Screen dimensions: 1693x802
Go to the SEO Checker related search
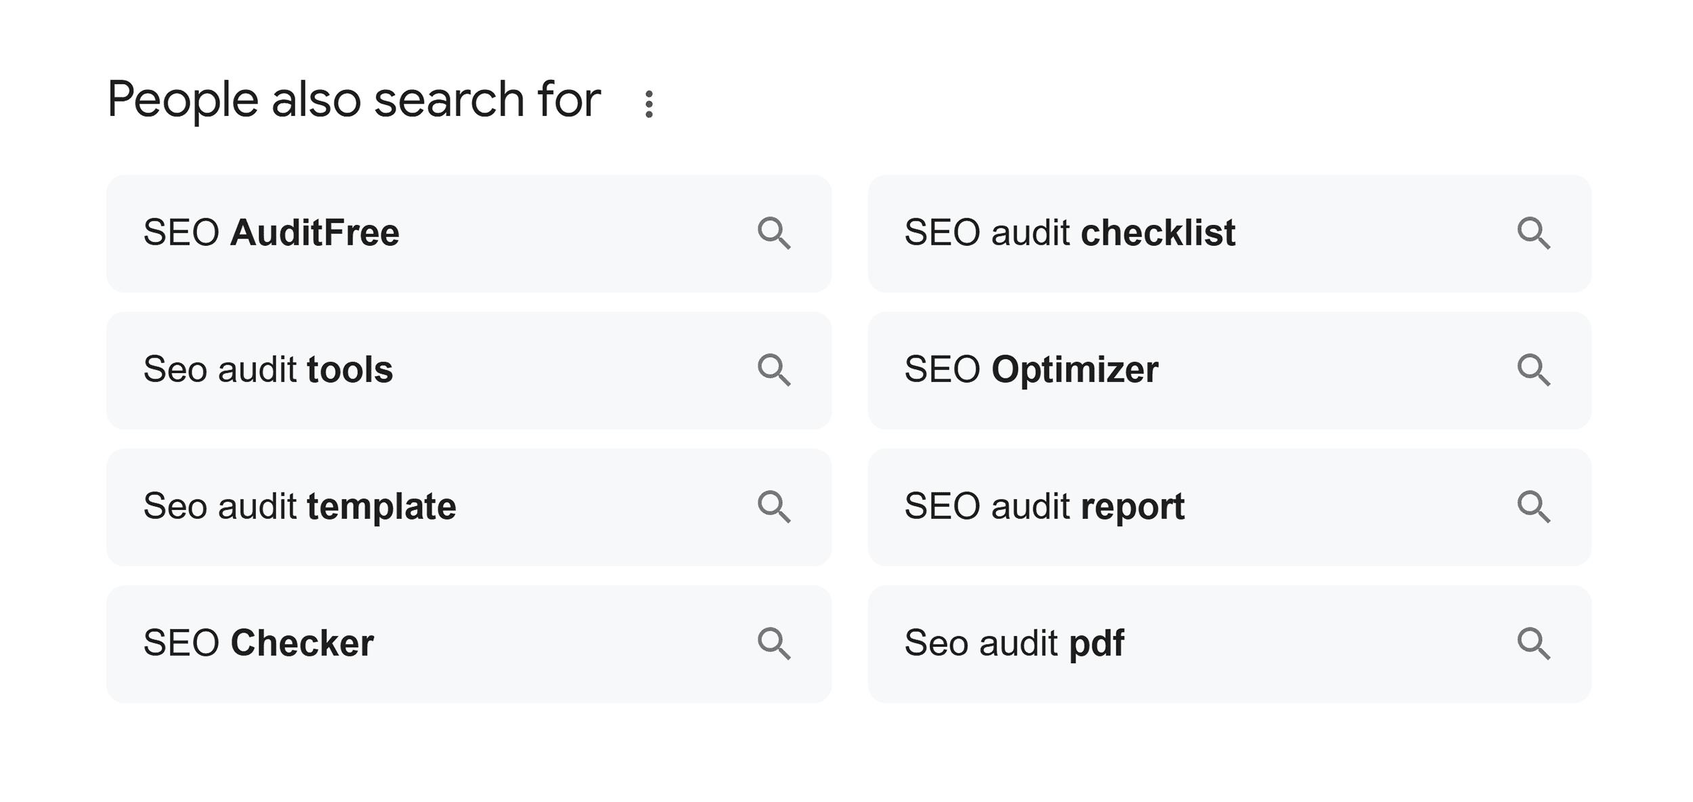tap(258, 643)
